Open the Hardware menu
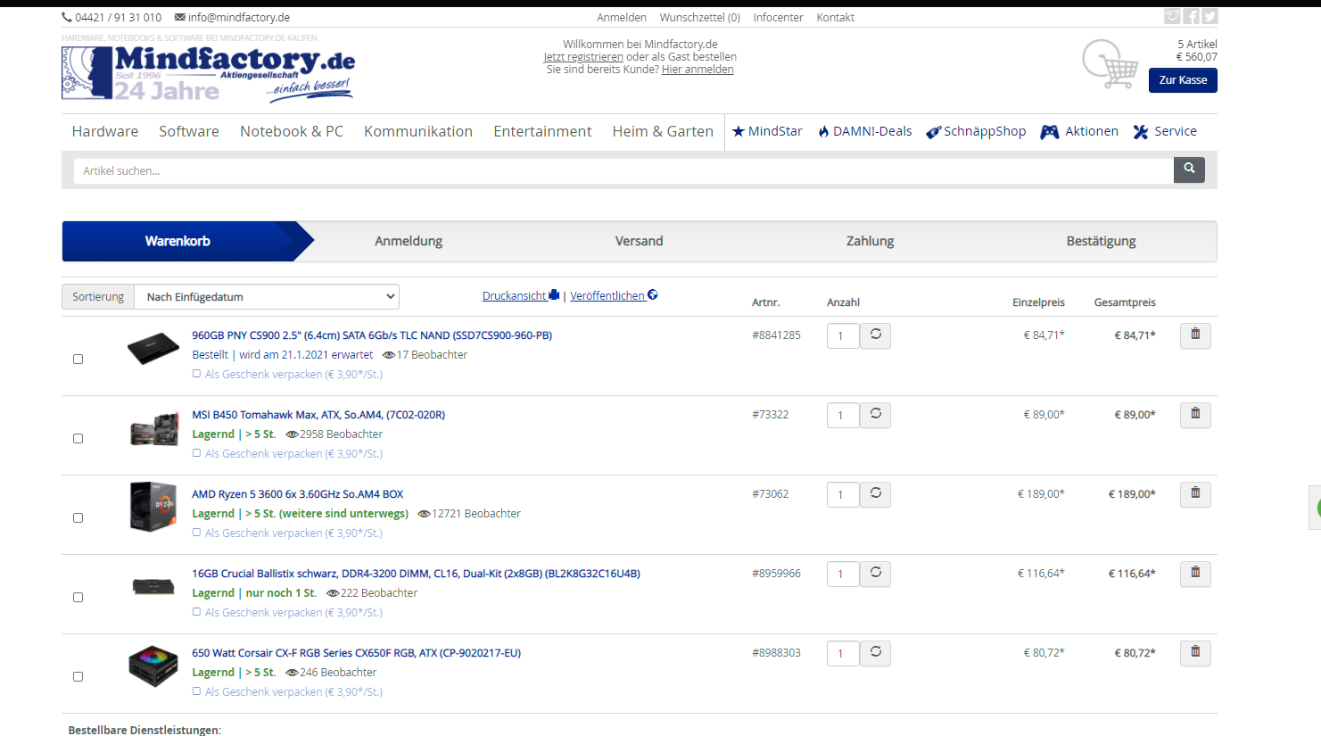1321x736 pixels. coord(105,131)
